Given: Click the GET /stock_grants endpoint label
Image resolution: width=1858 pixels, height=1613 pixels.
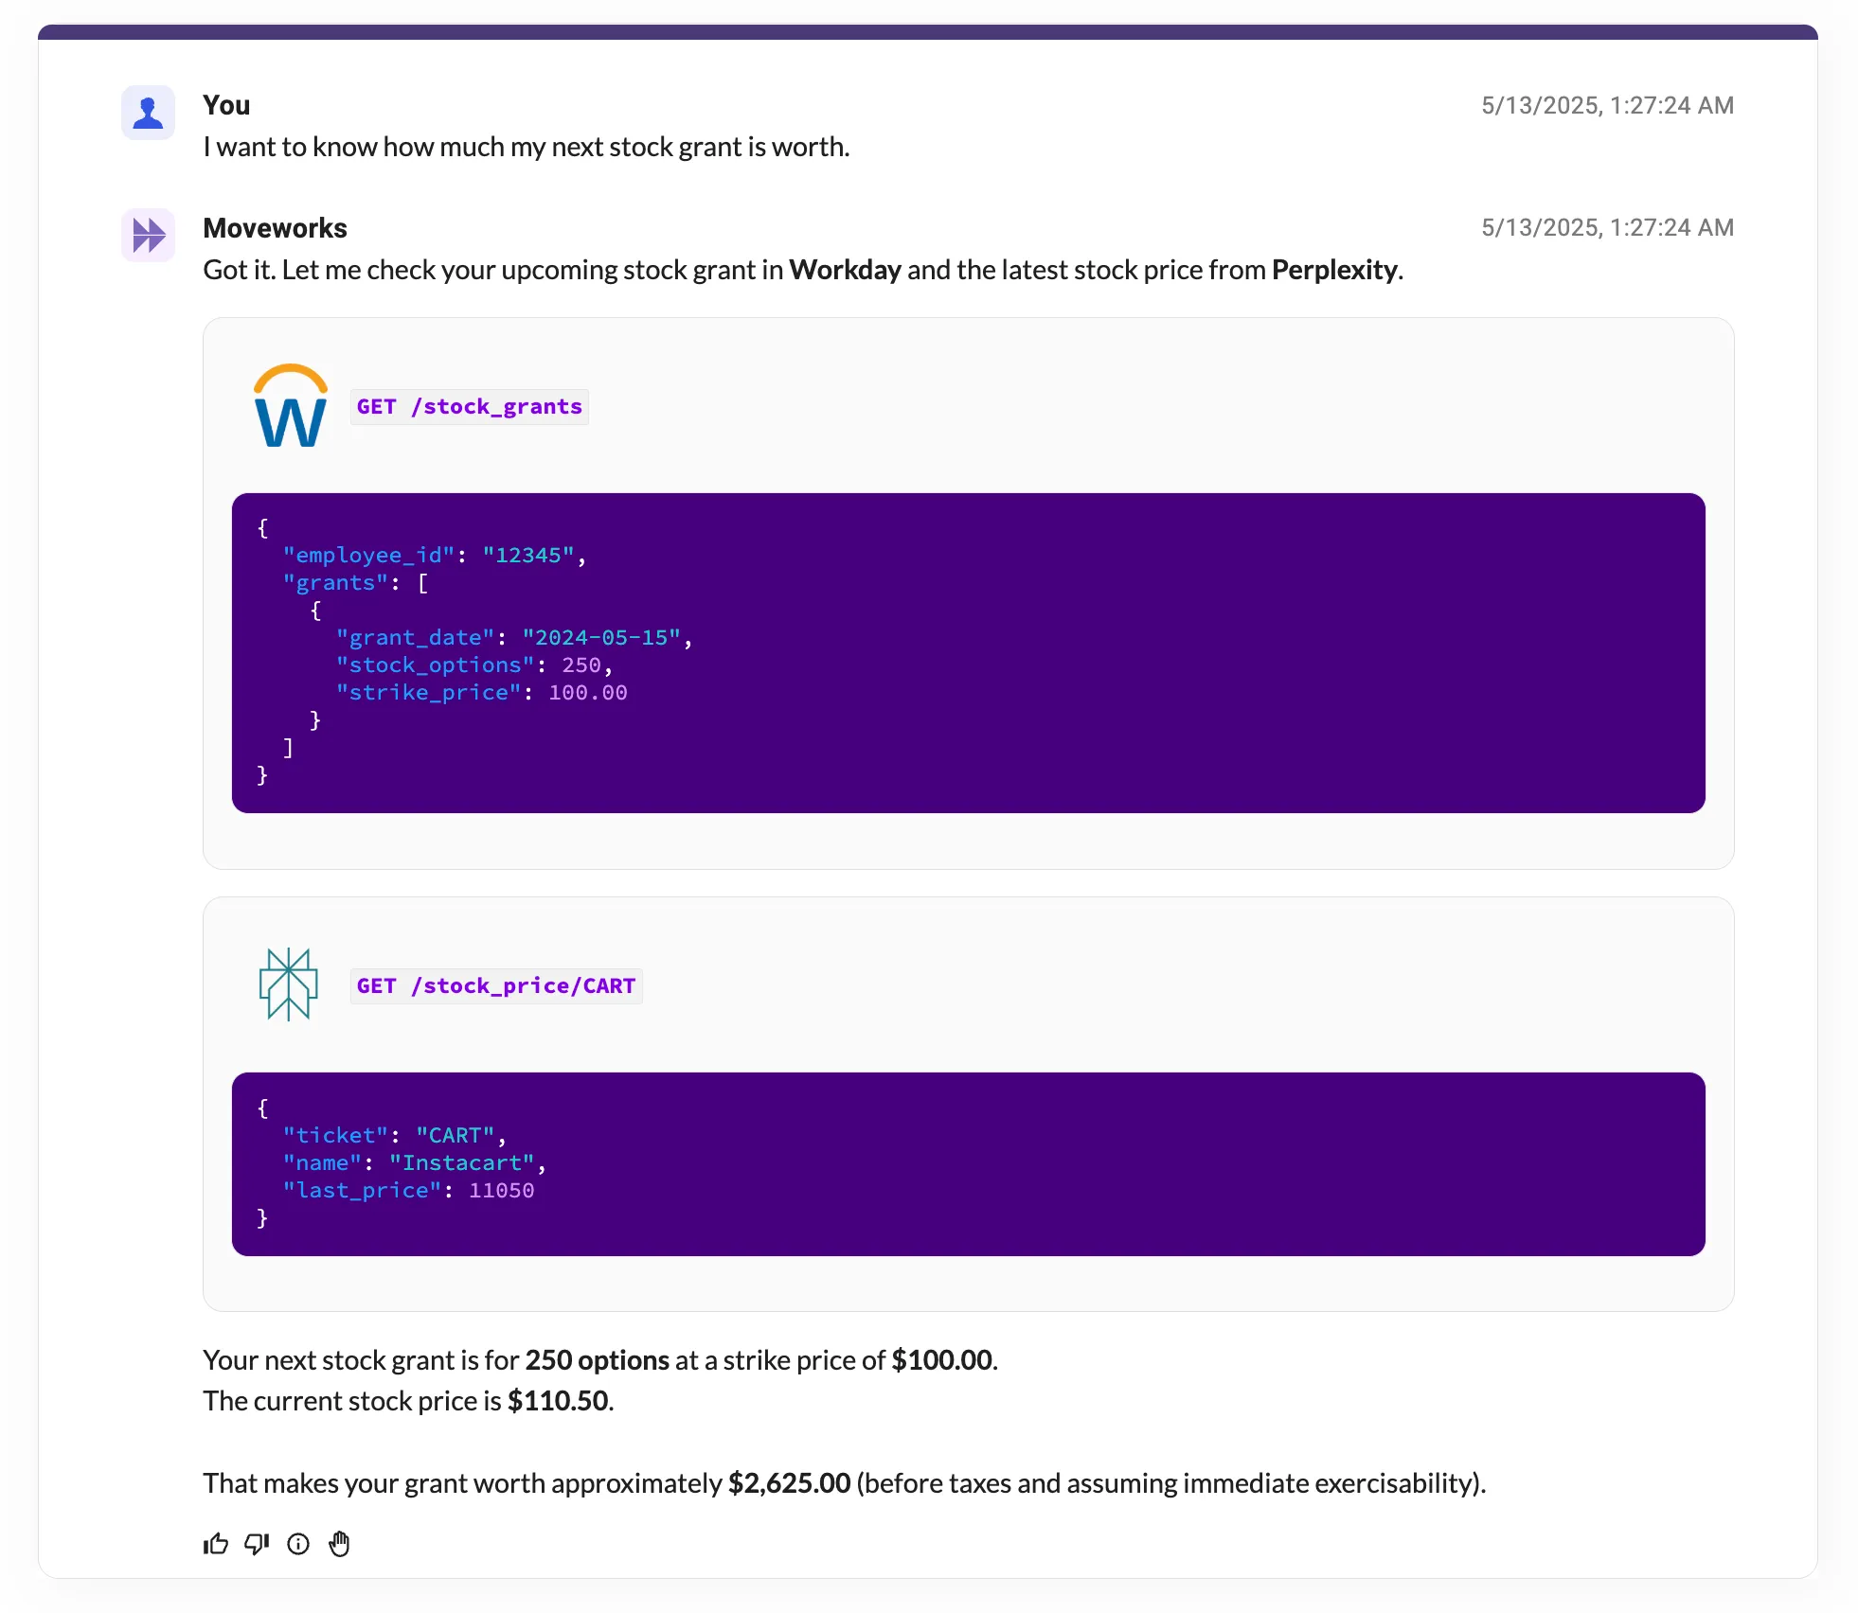Looking at the screenshot, I should pyautogui.click(x=469, y=407).
